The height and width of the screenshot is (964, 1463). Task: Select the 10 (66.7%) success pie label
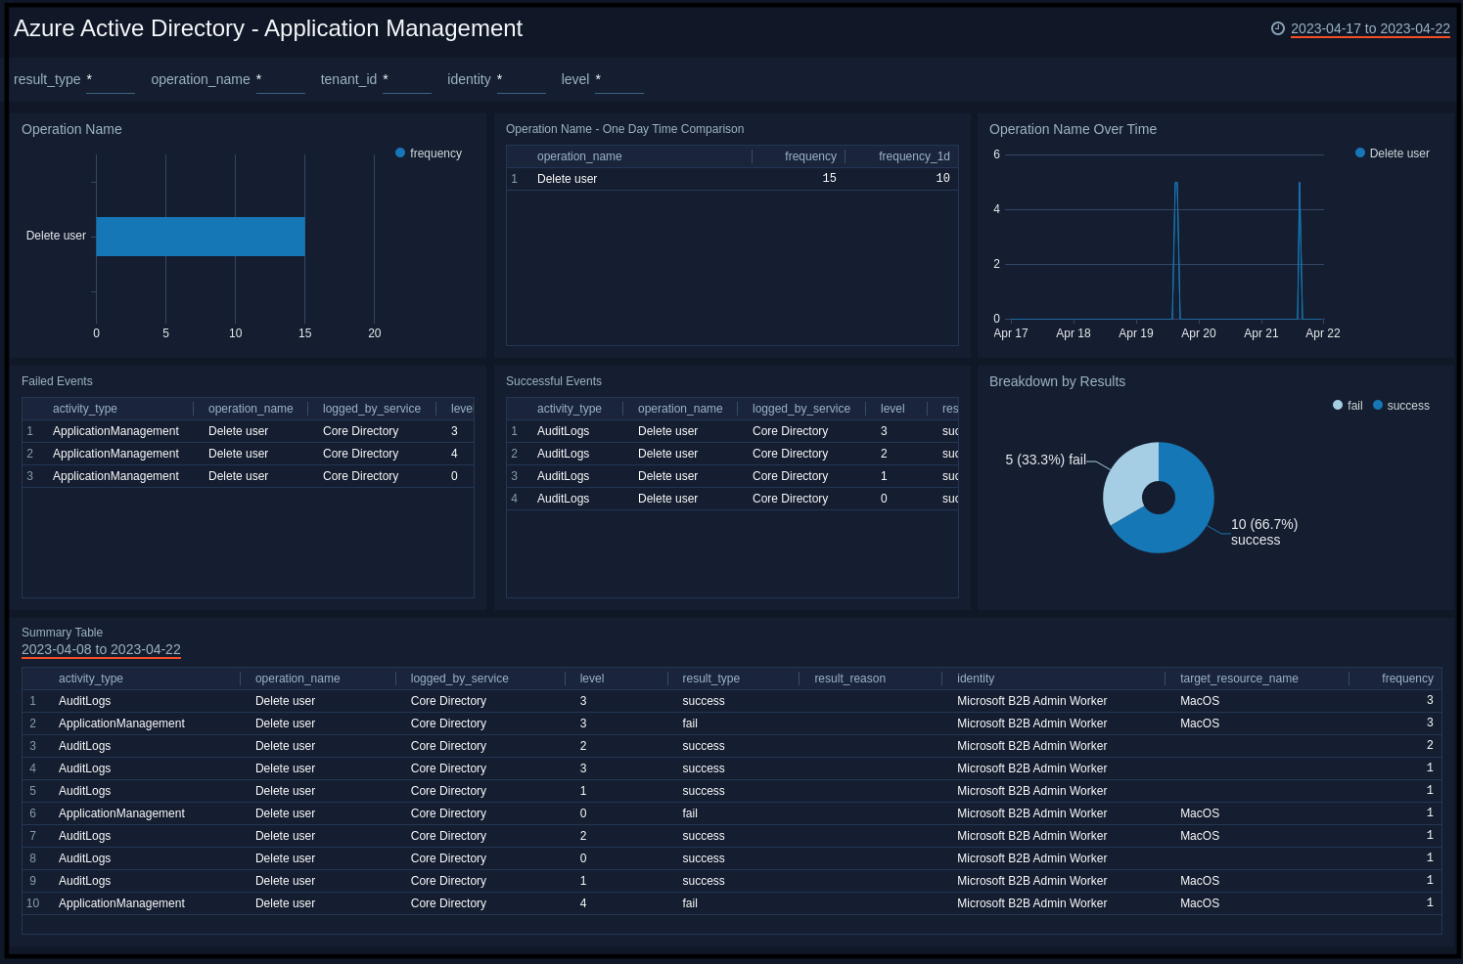pos(1264,532)
